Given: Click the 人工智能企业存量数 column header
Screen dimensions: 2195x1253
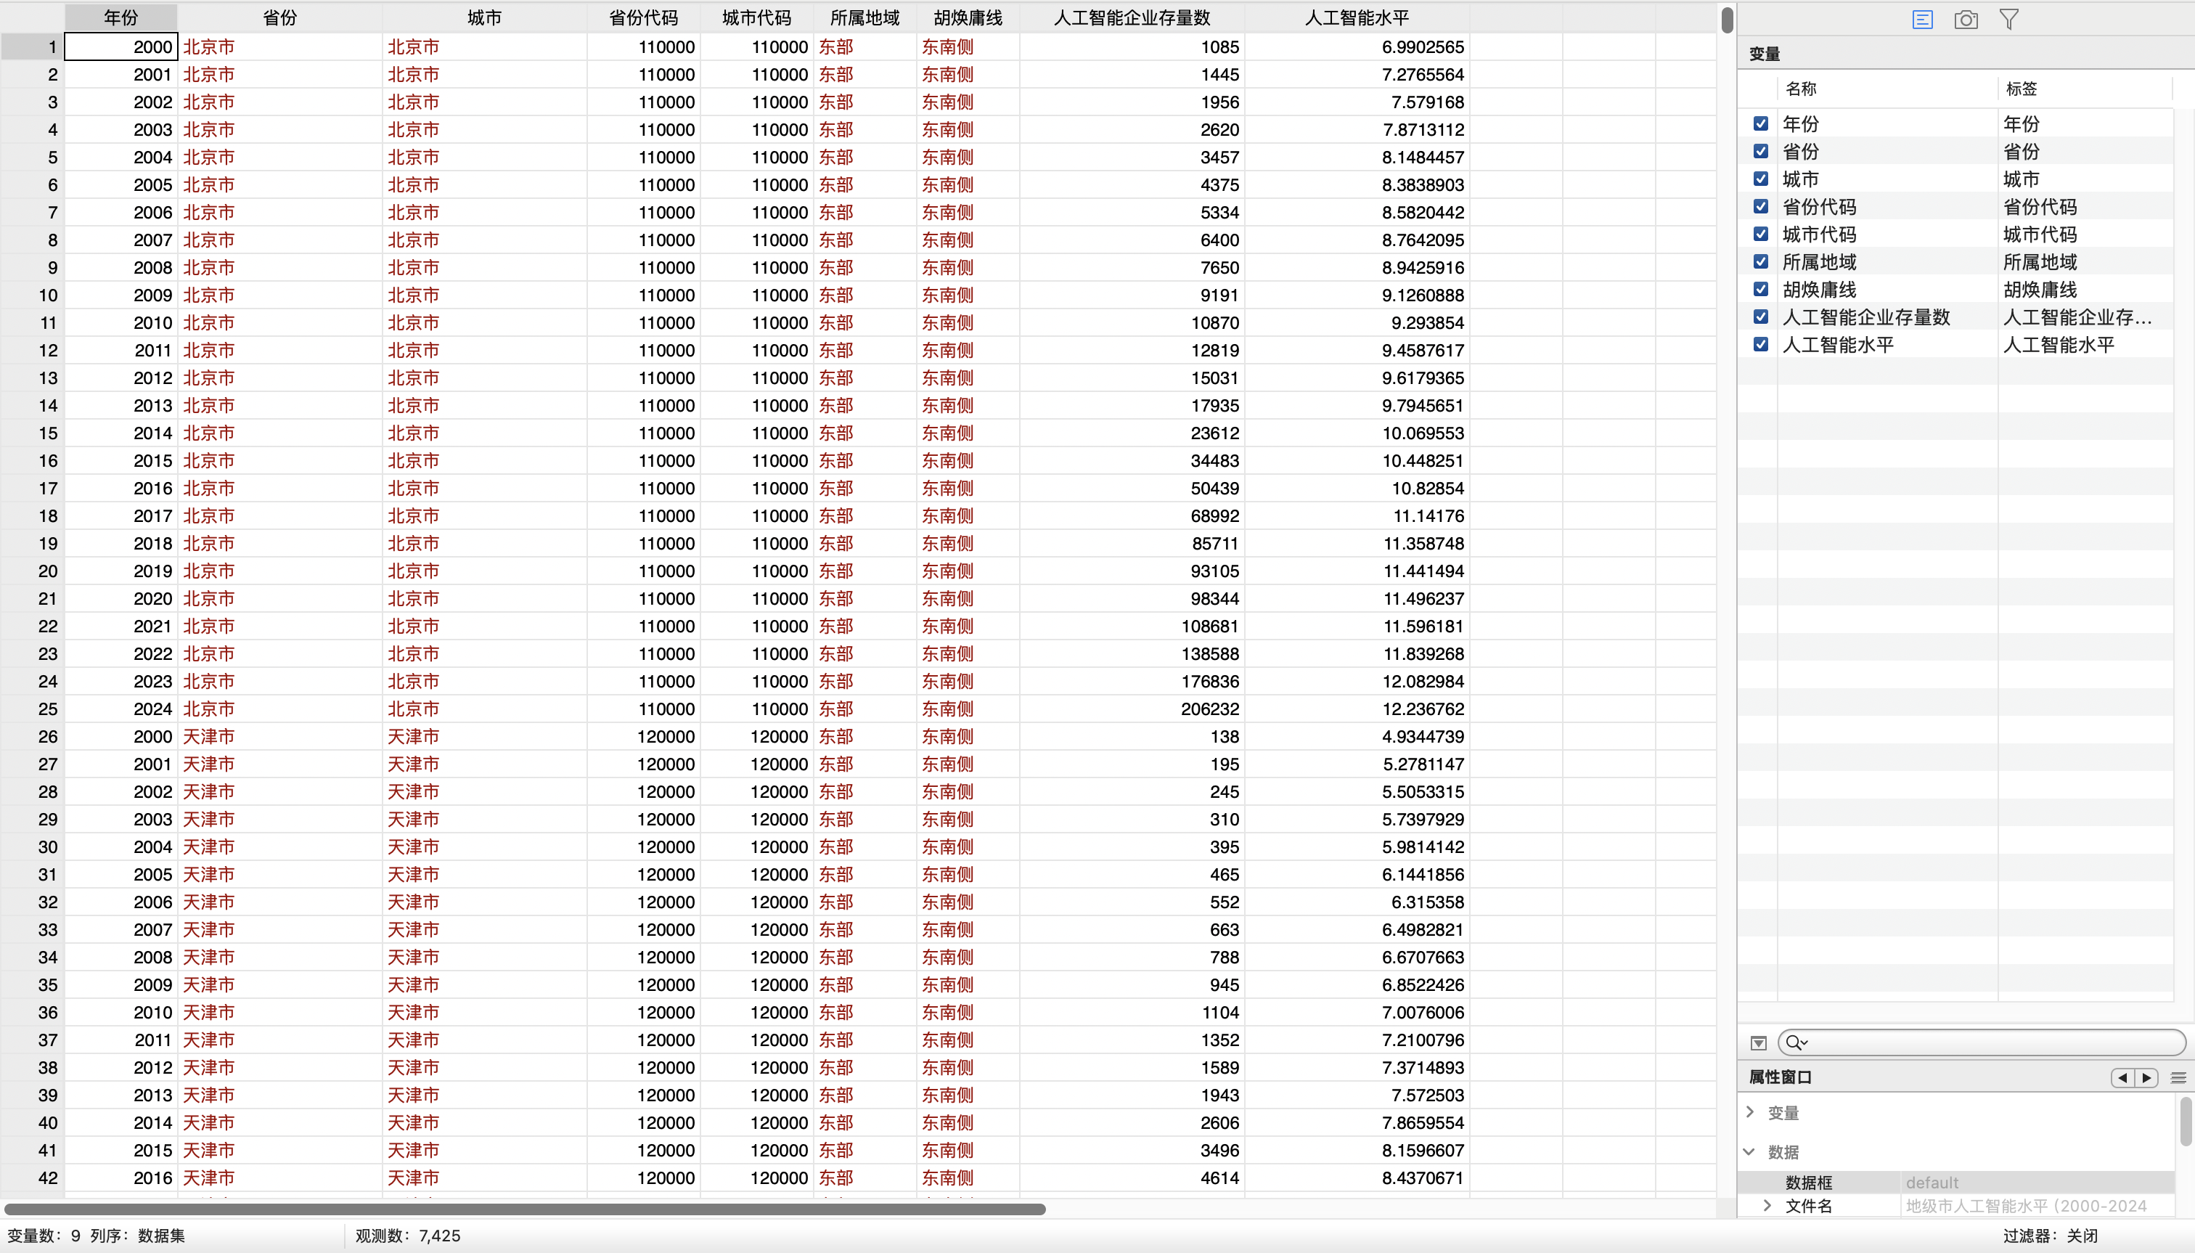Looking at the screenshot, I should (x=1132, y=18).
